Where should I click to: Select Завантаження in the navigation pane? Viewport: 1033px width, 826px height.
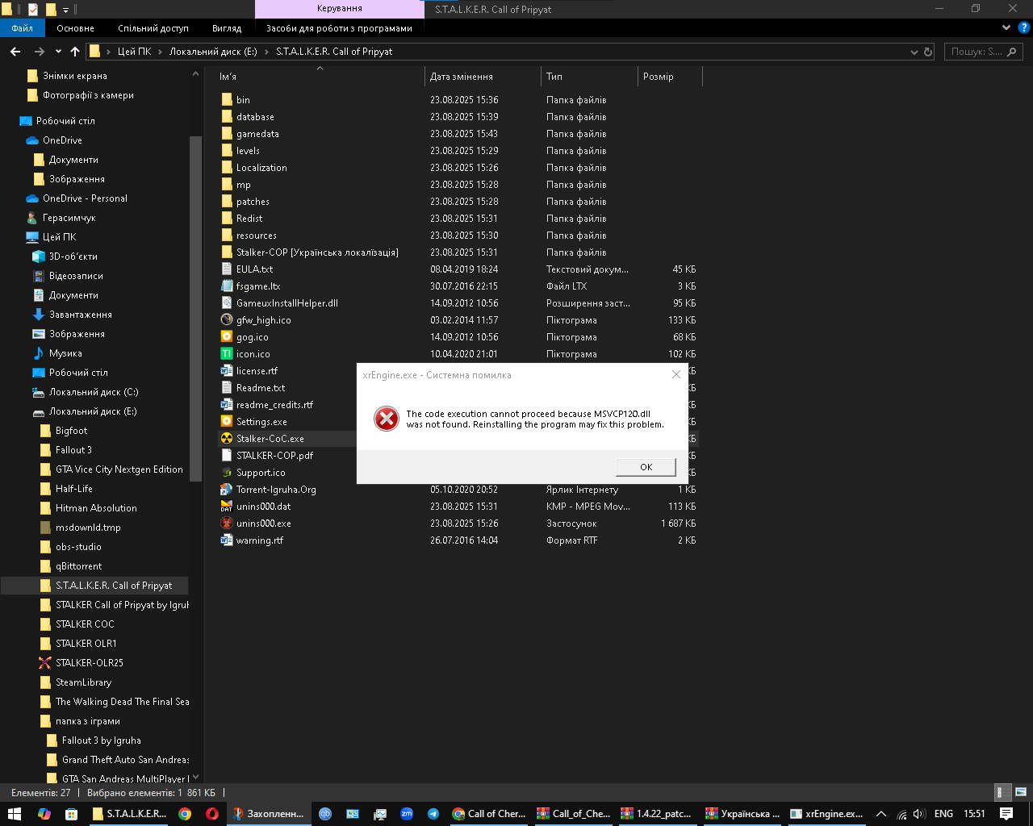pos(80,315)
